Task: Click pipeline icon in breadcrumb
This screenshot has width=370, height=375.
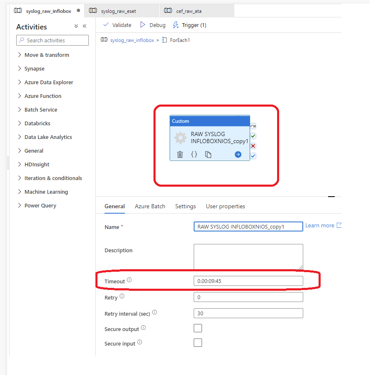Action: pyautogui.click(x=104, y=40)
